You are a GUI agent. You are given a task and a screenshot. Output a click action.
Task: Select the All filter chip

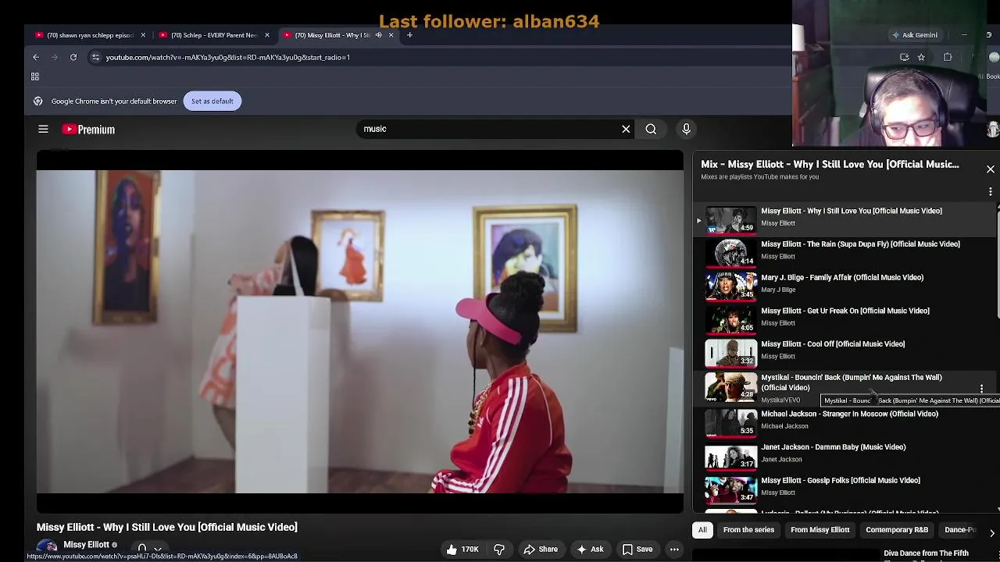(x=702, y=530)
